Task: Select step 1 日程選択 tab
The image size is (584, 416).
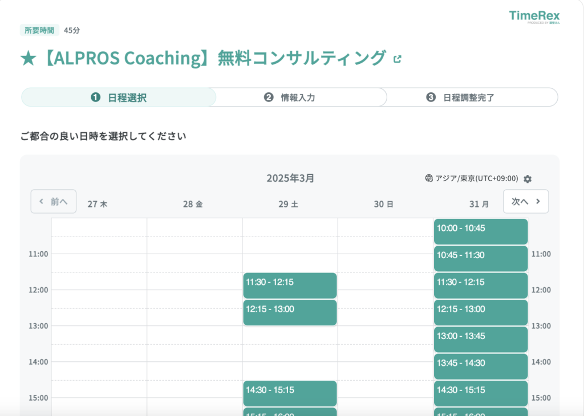Action: coord(119,97)
